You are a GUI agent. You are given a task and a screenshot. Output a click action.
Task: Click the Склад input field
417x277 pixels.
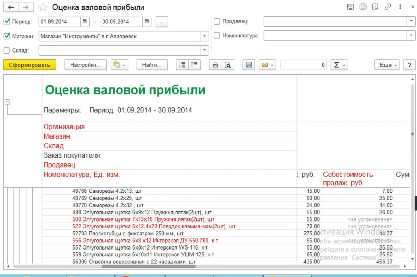click(x=119, y=50)
